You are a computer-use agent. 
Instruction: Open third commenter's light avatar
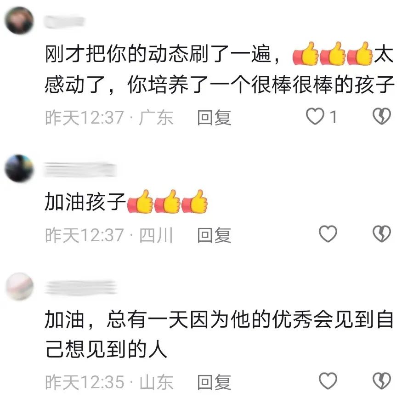pos(20,286)
